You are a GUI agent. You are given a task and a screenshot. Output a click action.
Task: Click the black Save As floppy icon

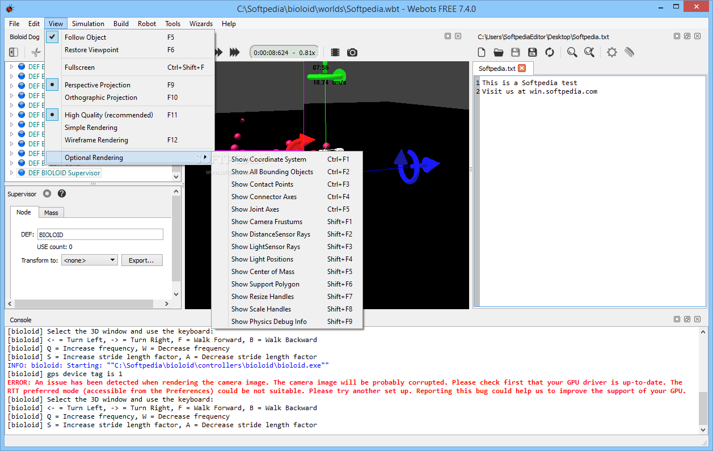coord(532,52)
